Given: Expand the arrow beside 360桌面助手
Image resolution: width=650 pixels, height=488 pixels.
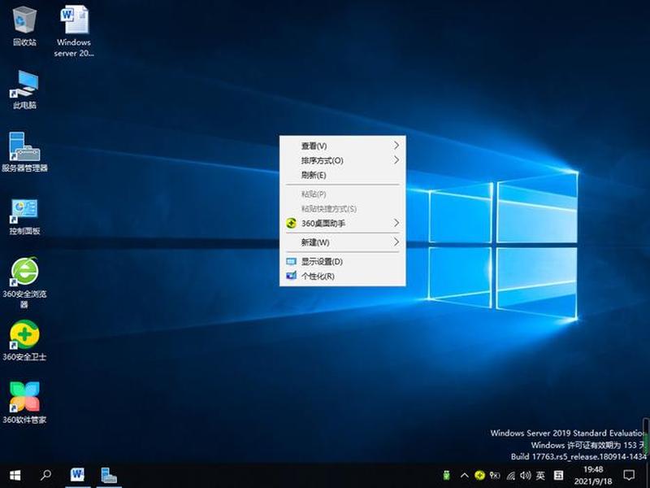Looking at the screenshot, I should tap(396, 223).
